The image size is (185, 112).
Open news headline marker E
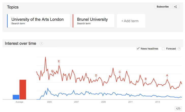[59, 61]
